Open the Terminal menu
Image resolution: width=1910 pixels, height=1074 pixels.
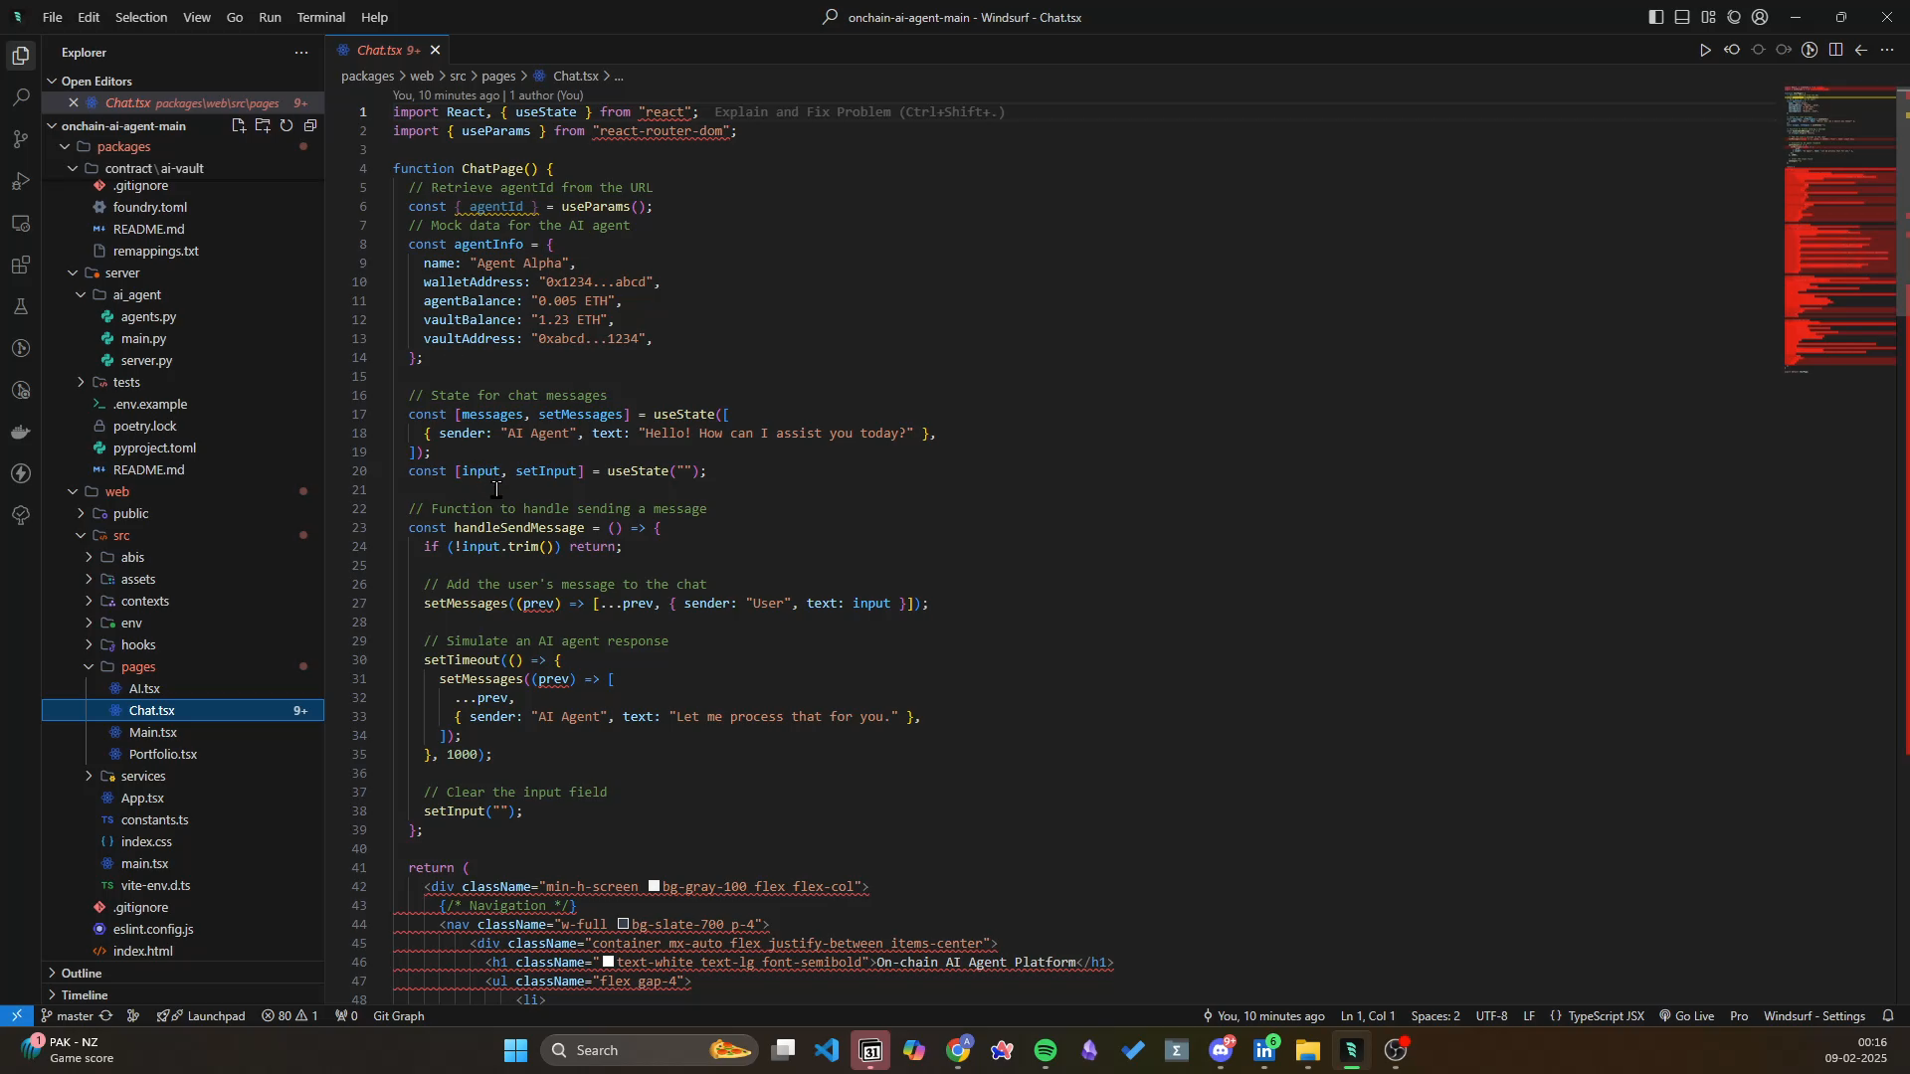(x=321, y=17)
